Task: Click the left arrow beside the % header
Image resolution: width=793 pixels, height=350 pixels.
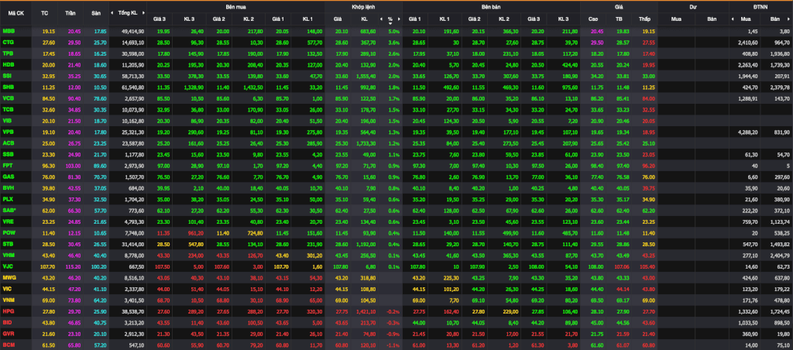Action: coord(381,19)
